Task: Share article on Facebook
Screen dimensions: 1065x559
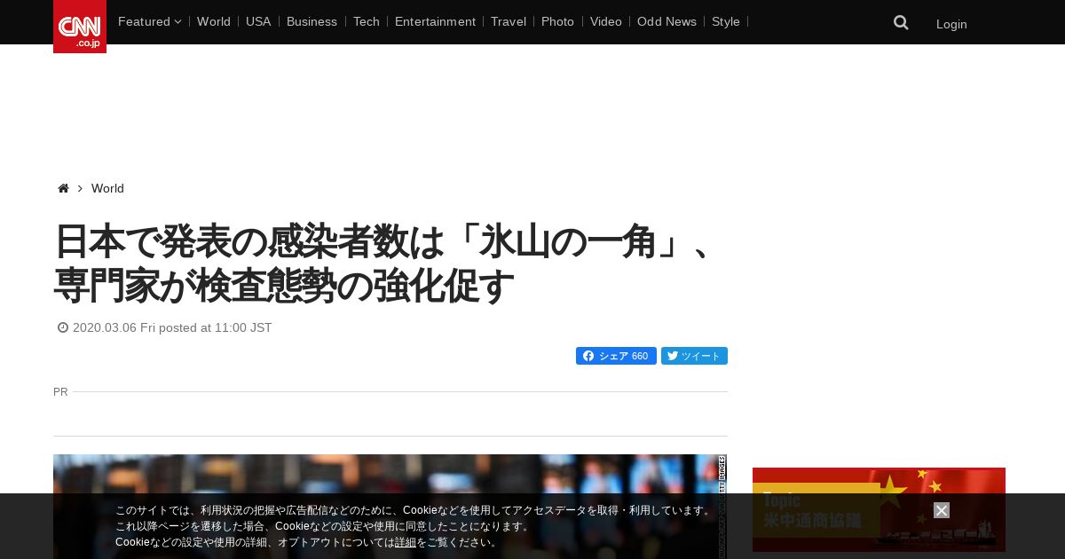Action: [x=616, y=356]
